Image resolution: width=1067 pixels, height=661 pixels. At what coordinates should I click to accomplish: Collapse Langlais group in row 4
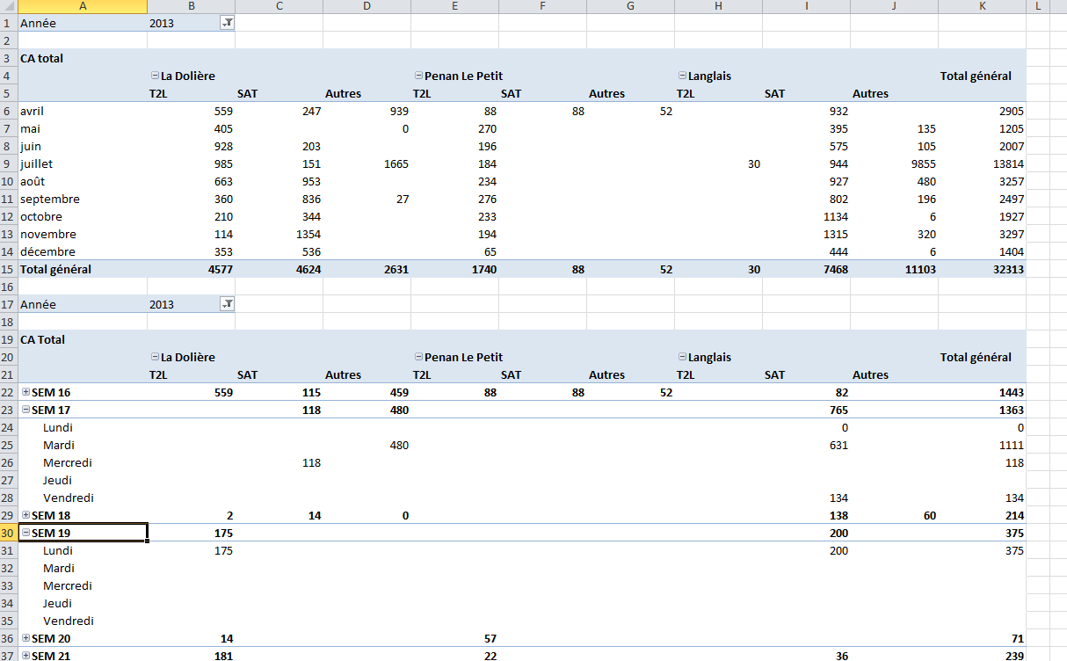click(682, 76)
